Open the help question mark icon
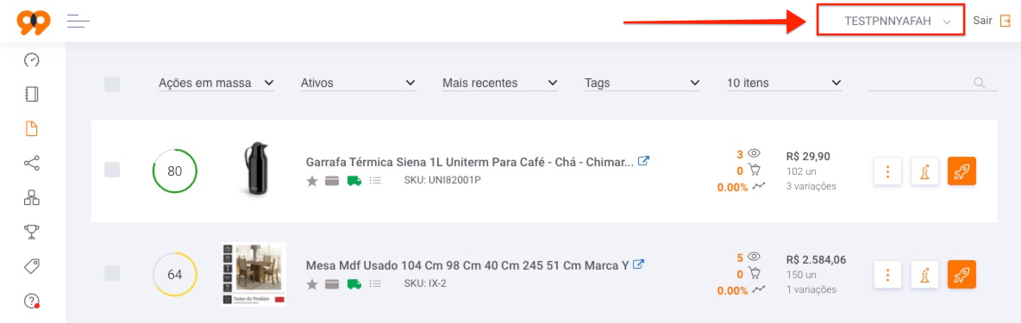 pyautogui.click(x=31, y=301)
